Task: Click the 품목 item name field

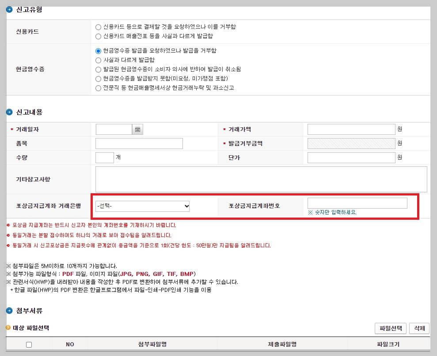Action: click(x=138, y=143)
